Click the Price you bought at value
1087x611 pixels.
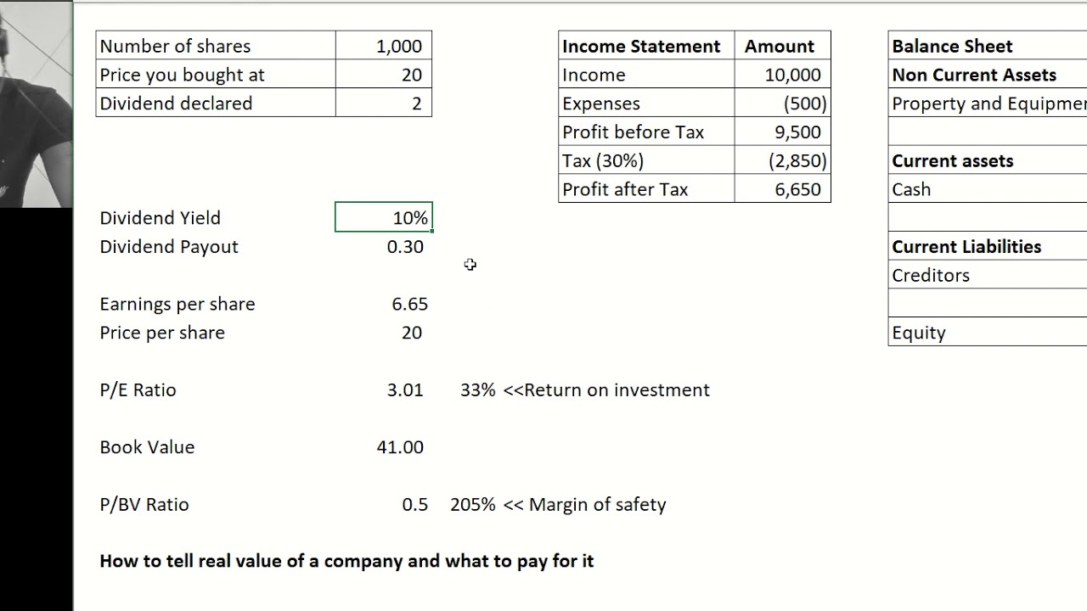[x=384, y=75]
